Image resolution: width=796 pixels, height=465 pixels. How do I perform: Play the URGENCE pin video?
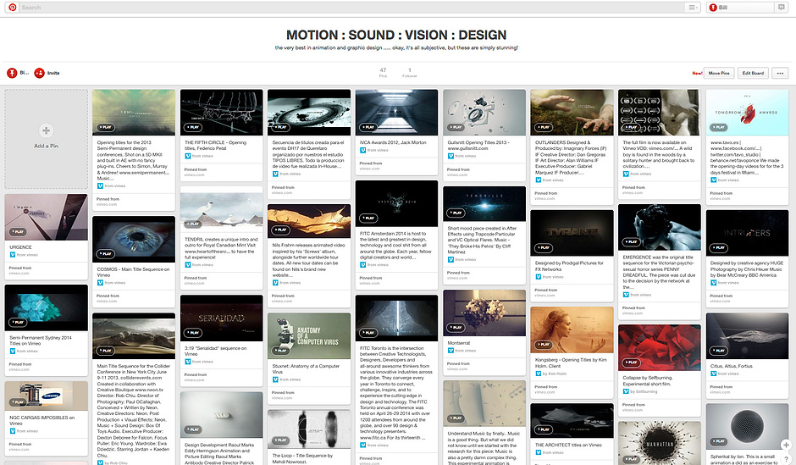(19, 232)
